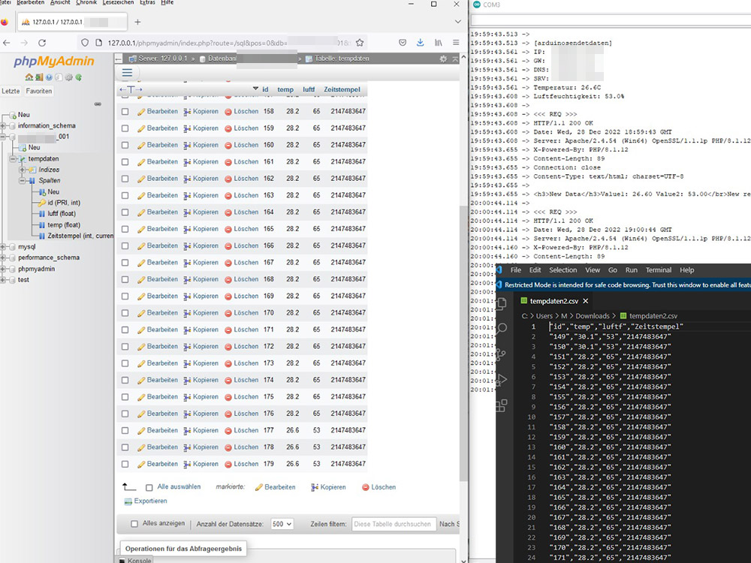Click the phpMyAdmin log out door icon
751x563 pixels.
(39, 77)
